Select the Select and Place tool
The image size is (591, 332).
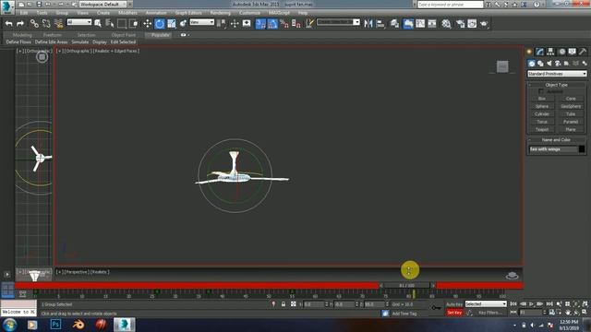(183, 24)
